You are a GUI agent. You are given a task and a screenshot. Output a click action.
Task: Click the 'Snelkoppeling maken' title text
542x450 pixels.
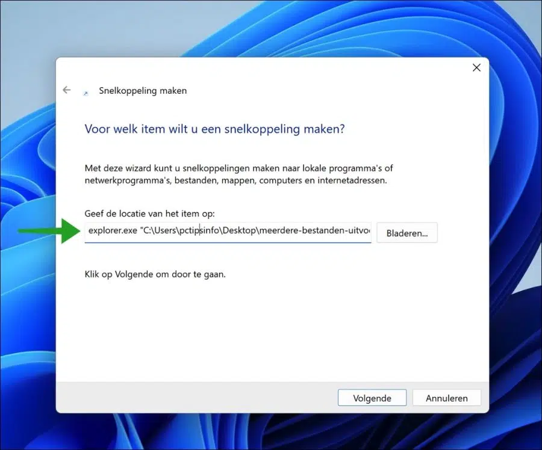point(143,90)
